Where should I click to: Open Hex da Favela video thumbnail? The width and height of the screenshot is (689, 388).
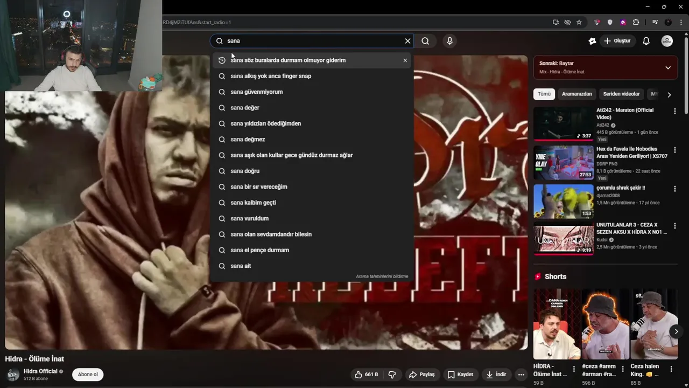coord(563,162)
